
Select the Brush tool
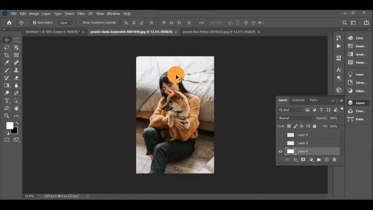tap(6, 70)
